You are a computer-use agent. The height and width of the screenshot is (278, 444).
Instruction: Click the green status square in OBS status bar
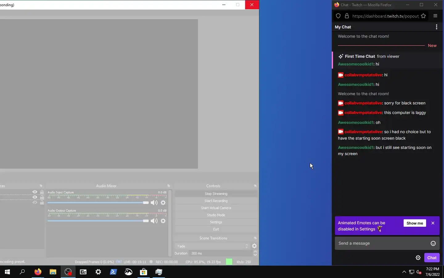point(229,262)
